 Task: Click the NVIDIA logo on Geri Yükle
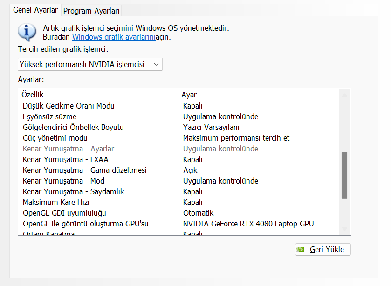[302, 249]
